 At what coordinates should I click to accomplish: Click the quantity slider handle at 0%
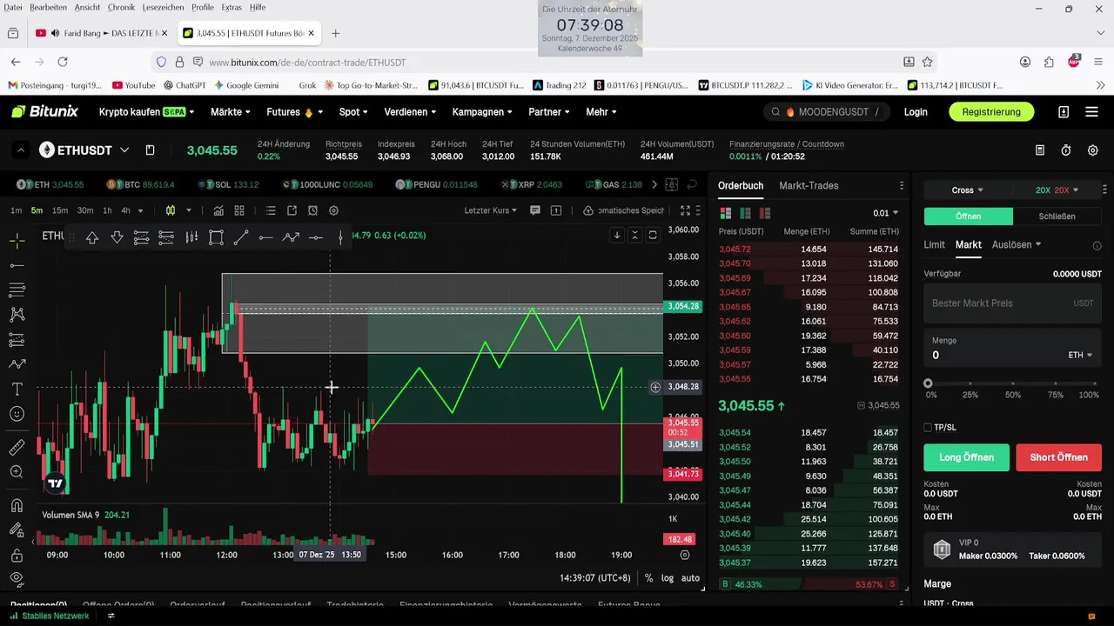(928, 383)
